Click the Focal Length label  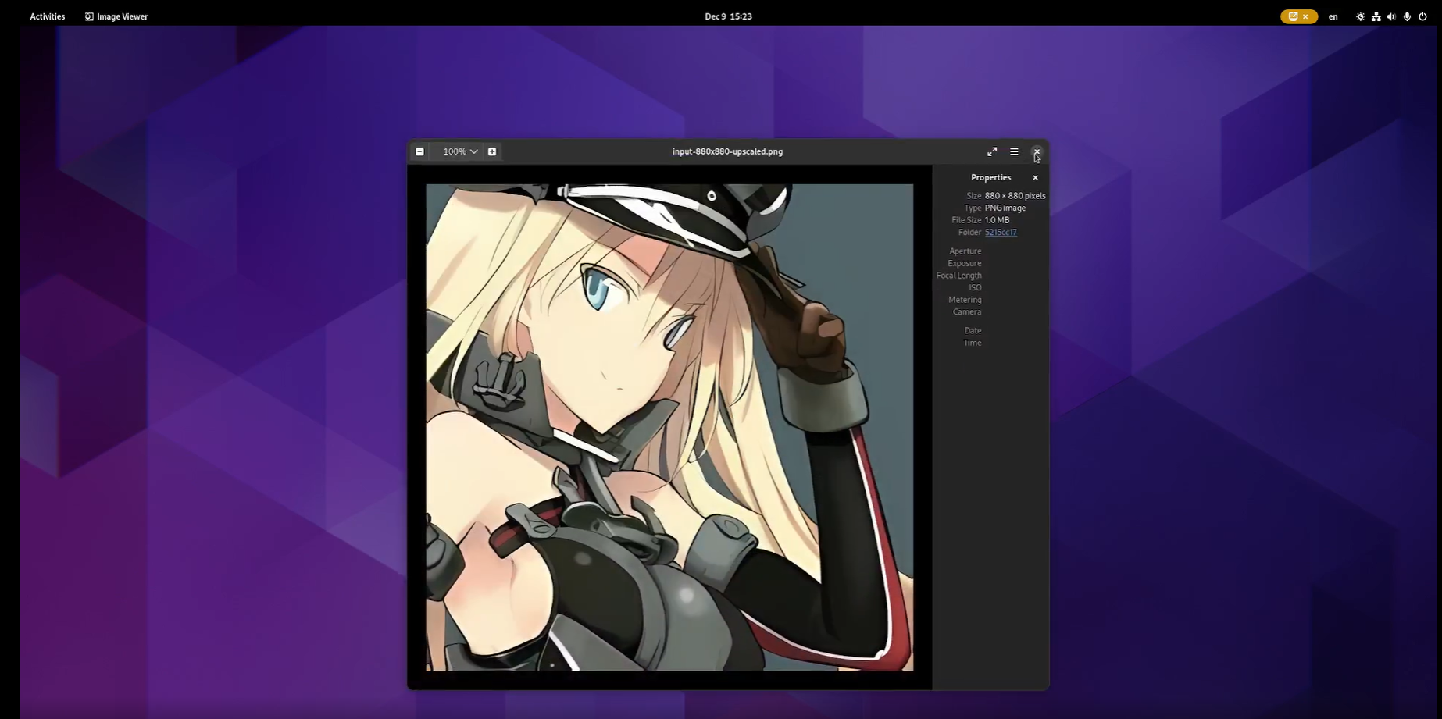tap(958, 276)
